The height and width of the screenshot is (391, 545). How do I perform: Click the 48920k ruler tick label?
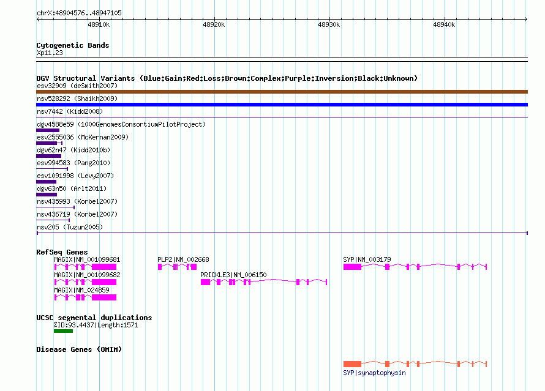[x=214, y=24]
